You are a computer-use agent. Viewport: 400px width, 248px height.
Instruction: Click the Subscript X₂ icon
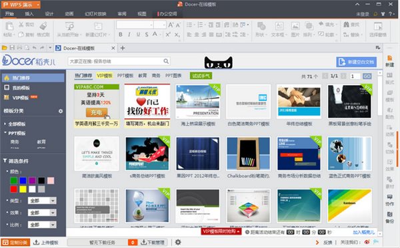click(177, 35)
